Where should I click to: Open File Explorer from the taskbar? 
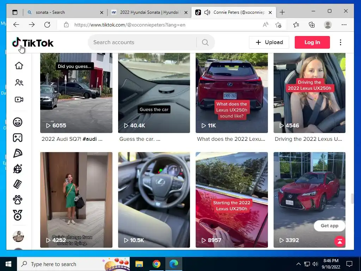[x=139, y=264]
